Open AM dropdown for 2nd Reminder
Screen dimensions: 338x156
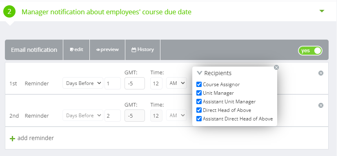click(176, 116)
